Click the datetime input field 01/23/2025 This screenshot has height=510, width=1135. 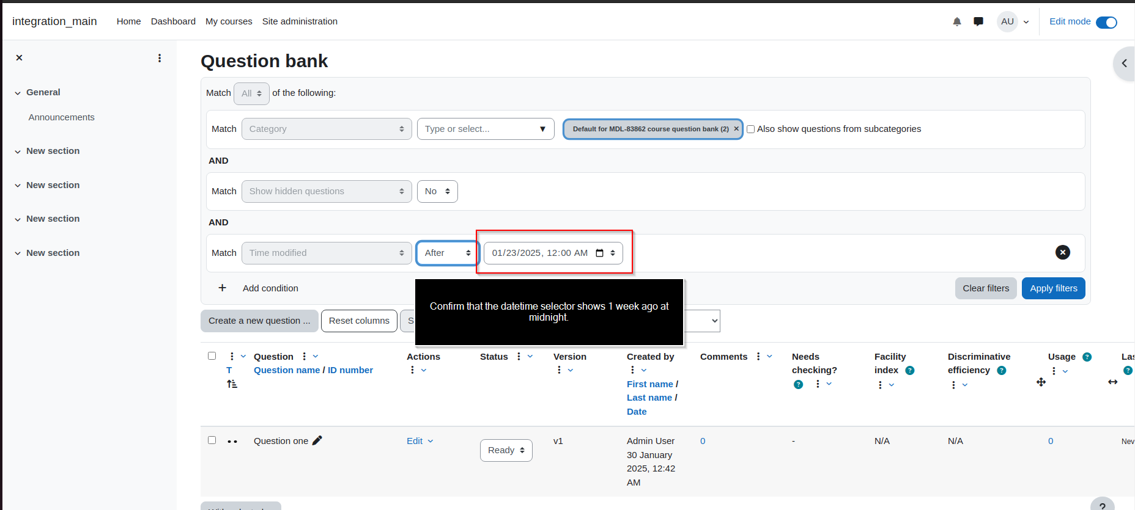(x=553, y=253)
